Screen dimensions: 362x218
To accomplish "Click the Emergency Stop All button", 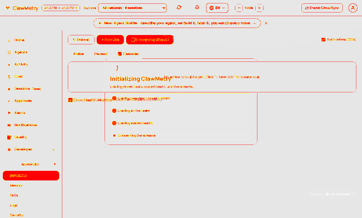I will [150, 40].
